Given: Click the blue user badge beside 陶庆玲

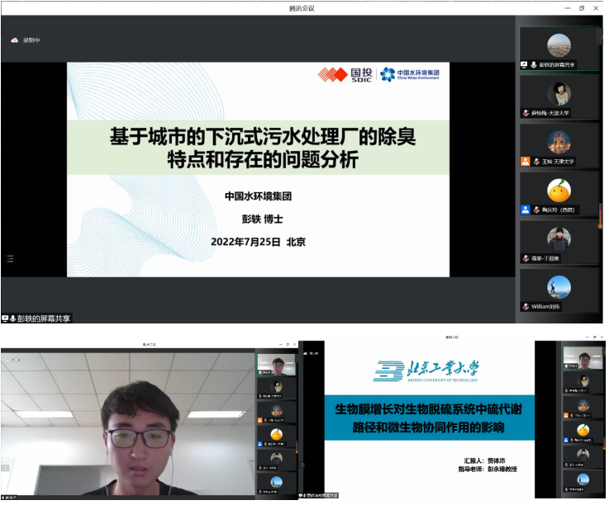Looking at the screenshot, I should point(526,210).
